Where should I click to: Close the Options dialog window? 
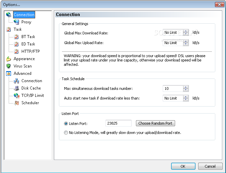pos(219,4)
